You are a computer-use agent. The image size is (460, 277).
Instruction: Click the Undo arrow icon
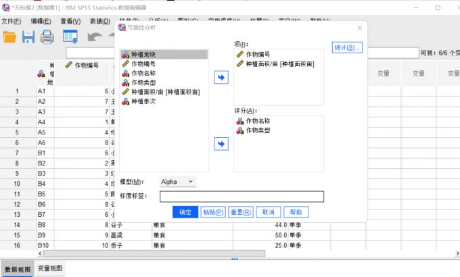[x=95, y=37]
